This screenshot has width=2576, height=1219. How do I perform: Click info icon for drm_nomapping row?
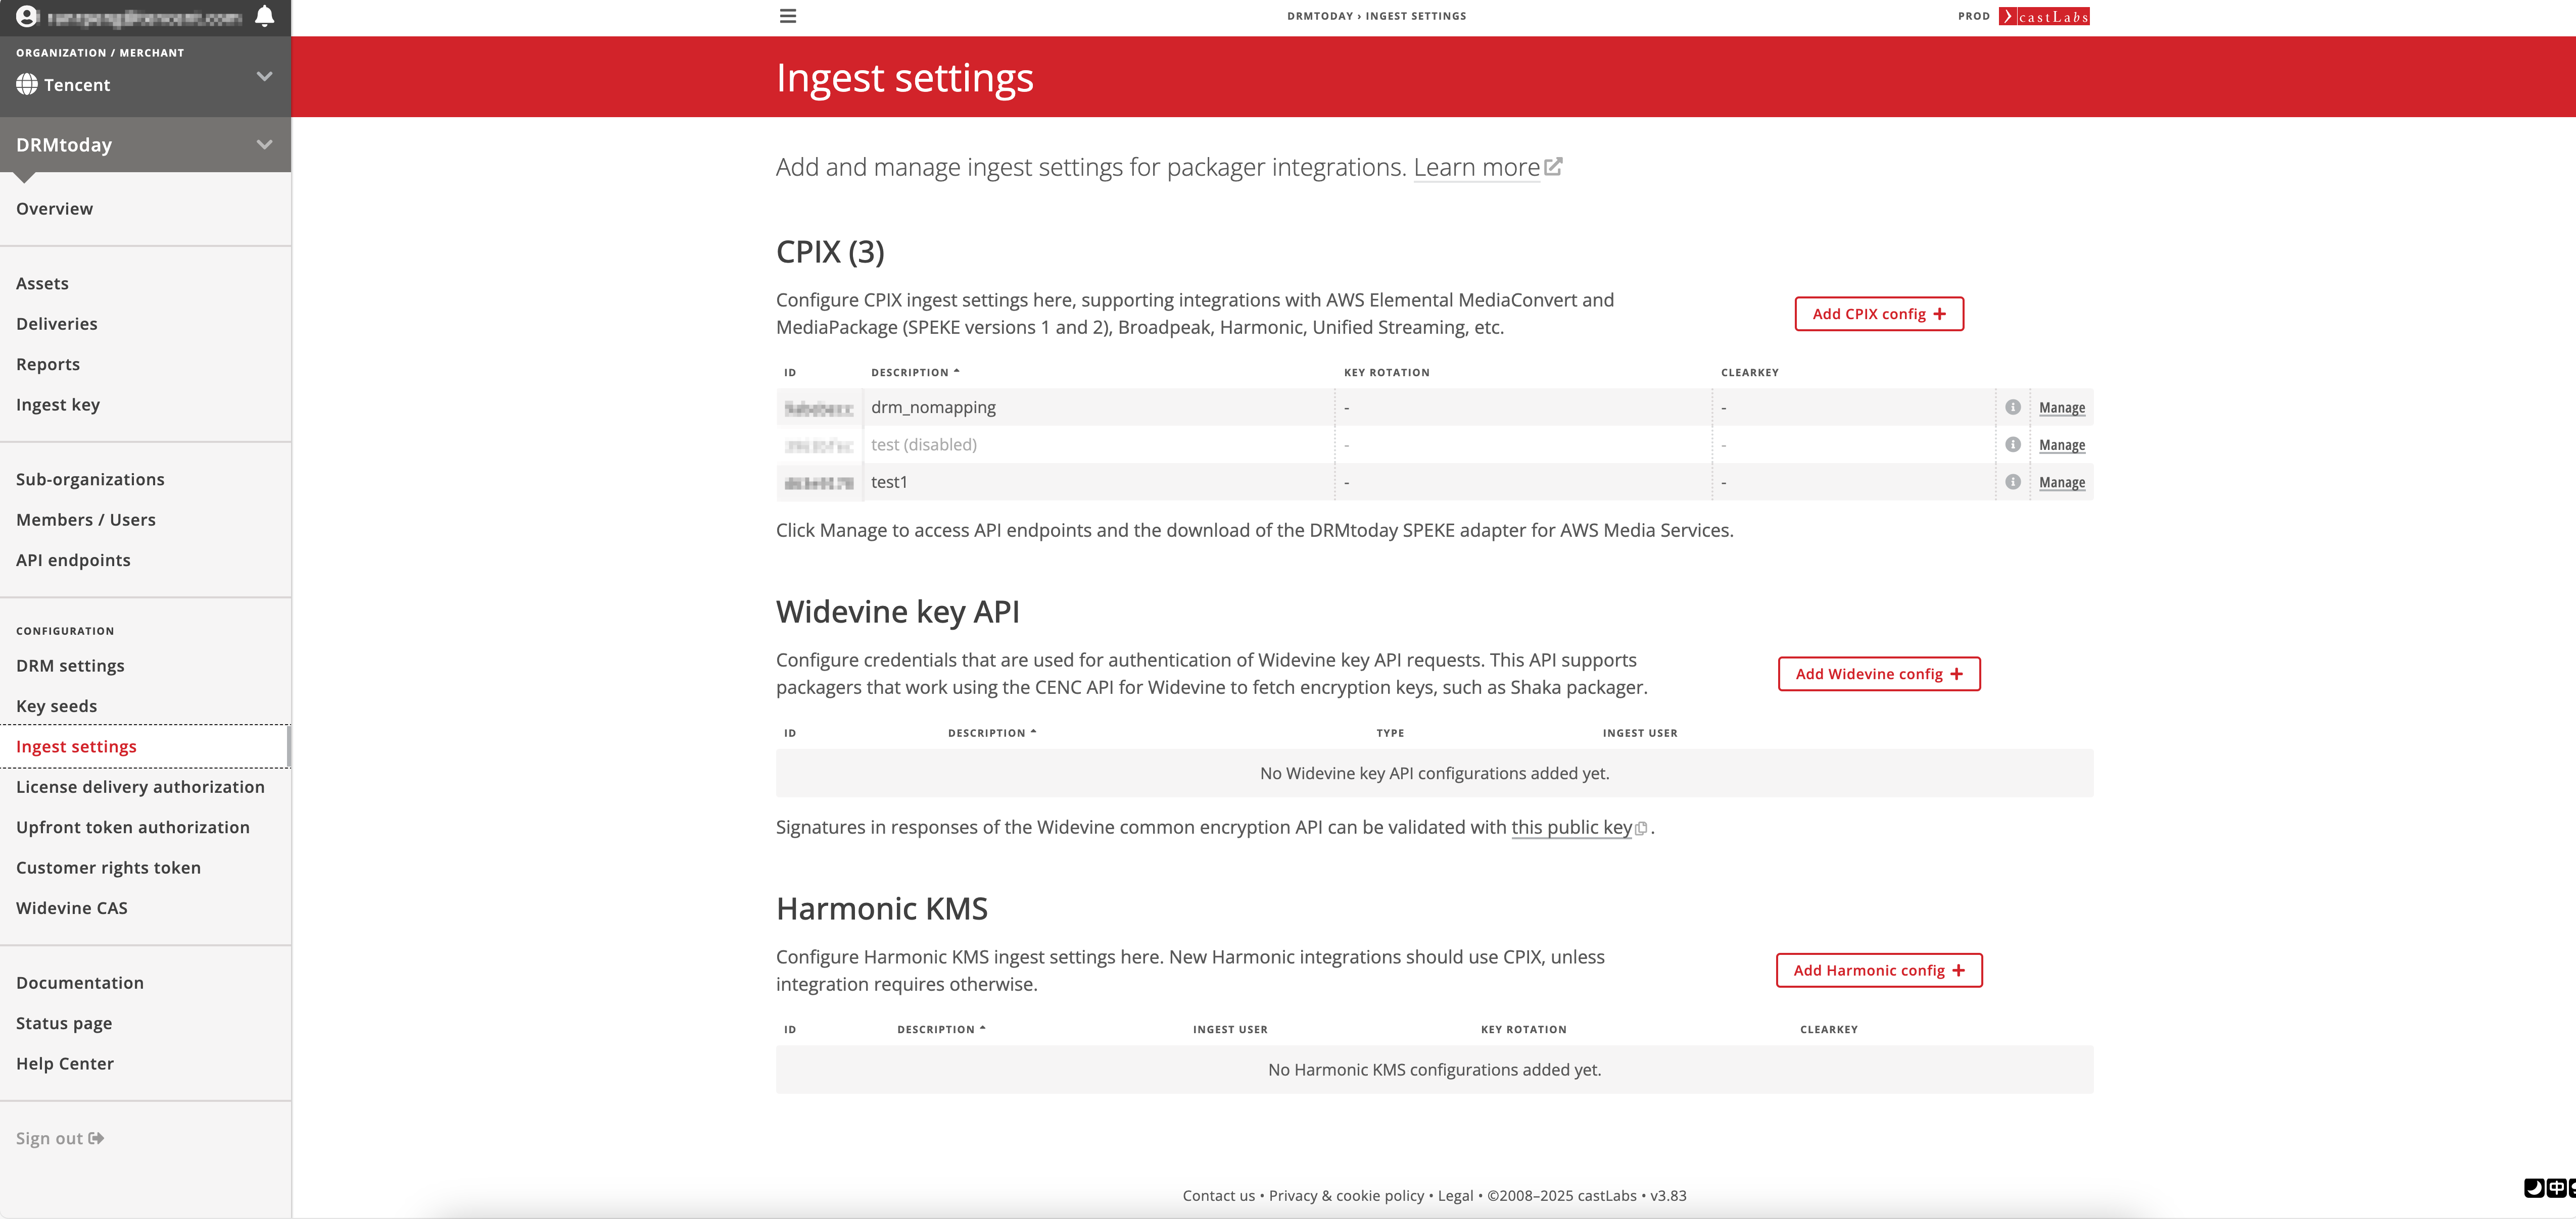[2013, 408]
